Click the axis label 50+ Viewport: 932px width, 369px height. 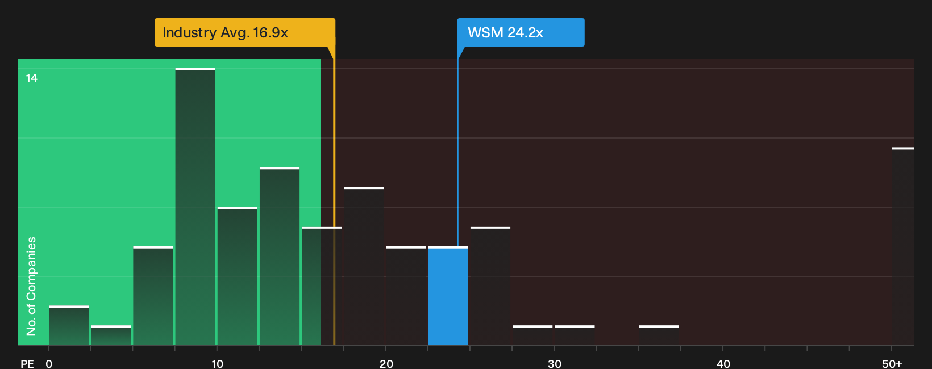[x=892, y=363]
